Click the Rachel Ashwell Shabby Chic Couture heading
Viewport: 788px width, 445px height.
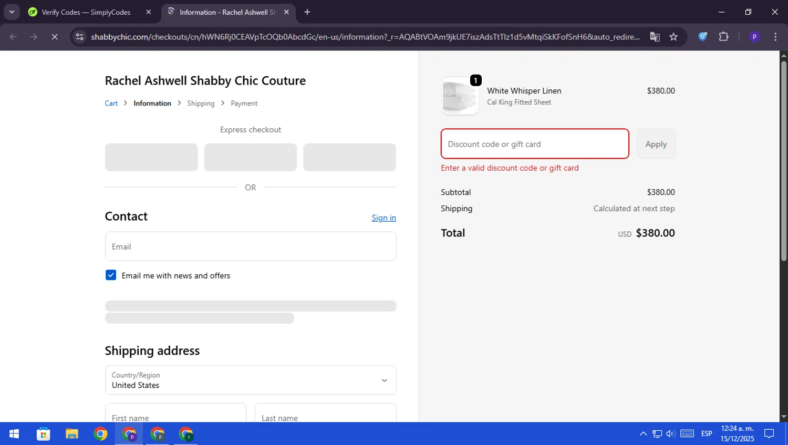click(205, 80)
